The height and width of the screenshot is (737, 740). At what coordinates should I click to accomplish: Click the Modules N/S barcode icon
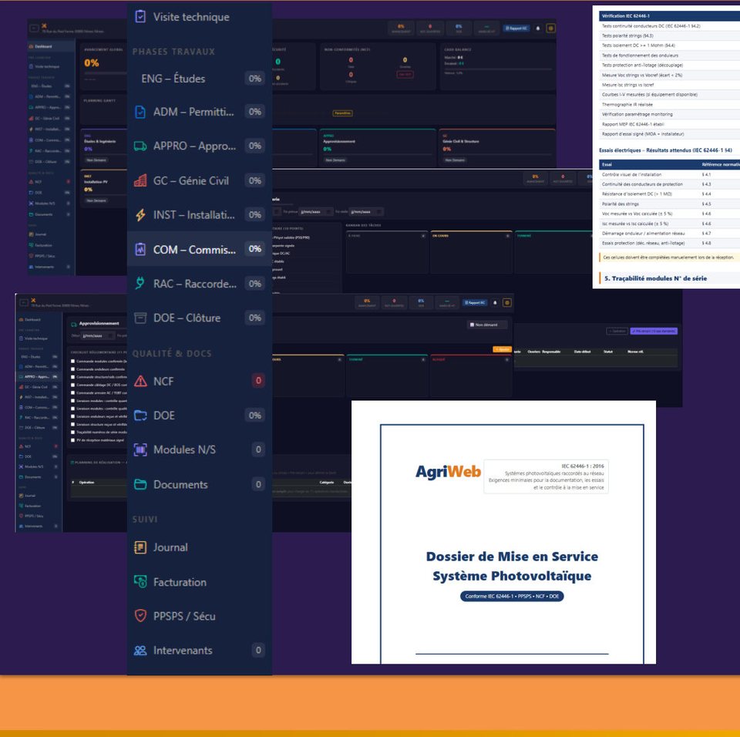pyautogui.click(x=140, y=449)
